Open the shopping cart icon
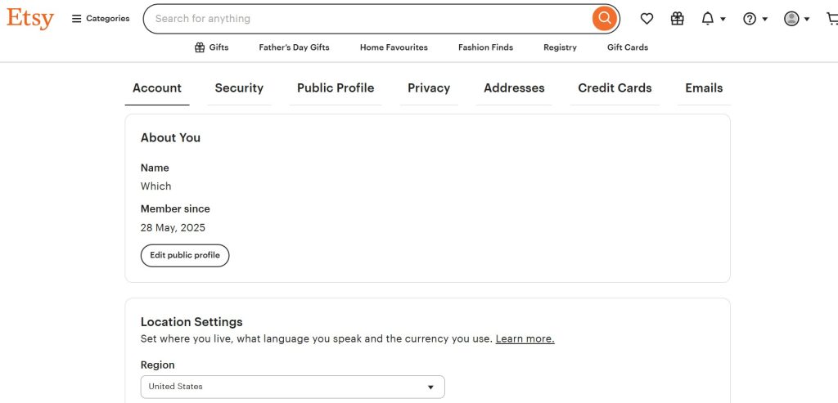Image resolution: width=838 pixels, height=403 pixels. pyautogui.click(x=832, y=19)
